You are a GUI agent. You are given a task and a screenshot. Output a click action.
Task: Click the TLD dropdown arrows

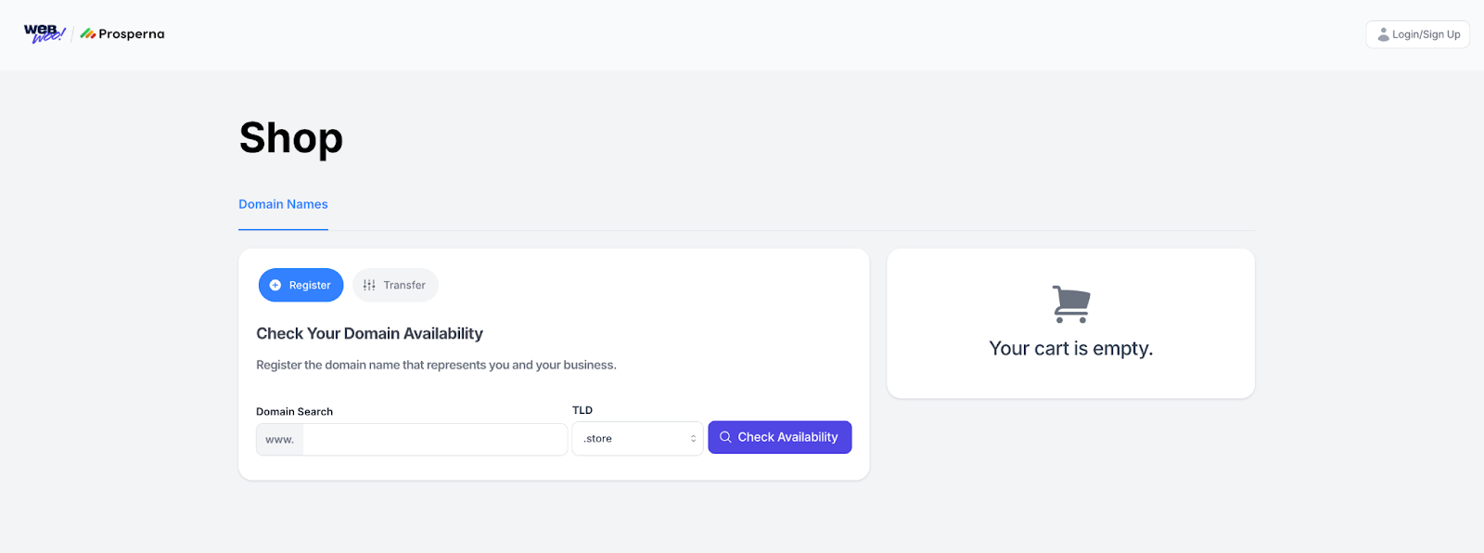[x=693, y=439]
